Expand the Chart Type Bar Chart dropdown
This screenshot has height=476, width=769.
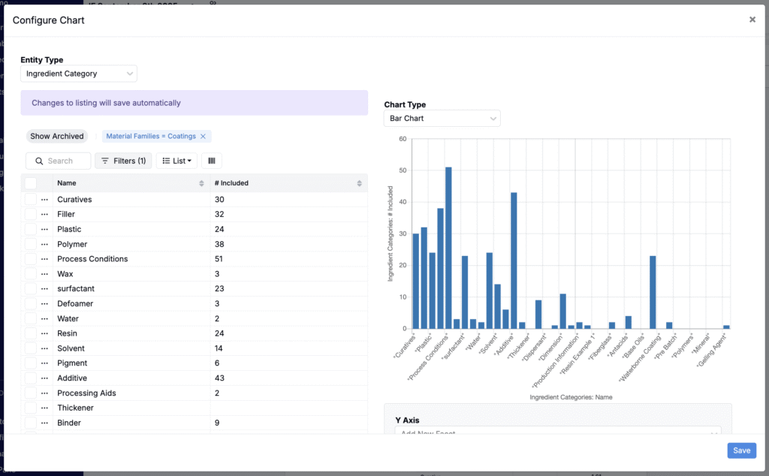coord(442,119)
